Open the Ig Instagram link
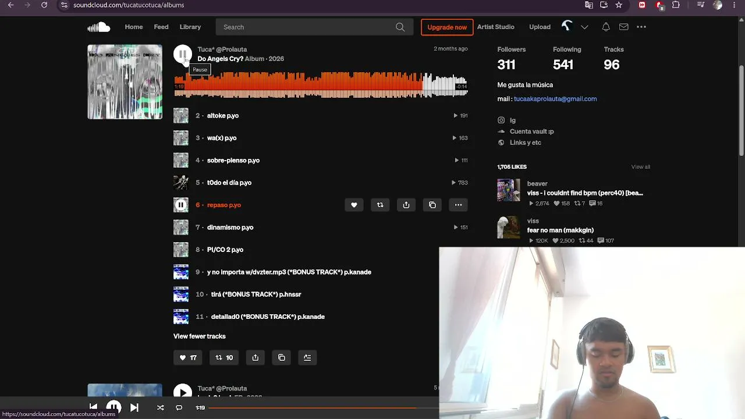The image size is (745, 419). [513, 120]
